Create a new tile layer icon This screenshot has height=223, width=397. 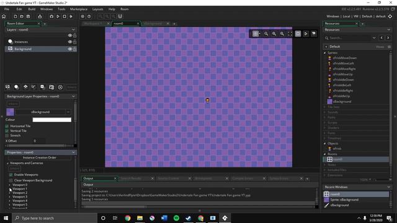pyautogui.click(x=25, y=87)
